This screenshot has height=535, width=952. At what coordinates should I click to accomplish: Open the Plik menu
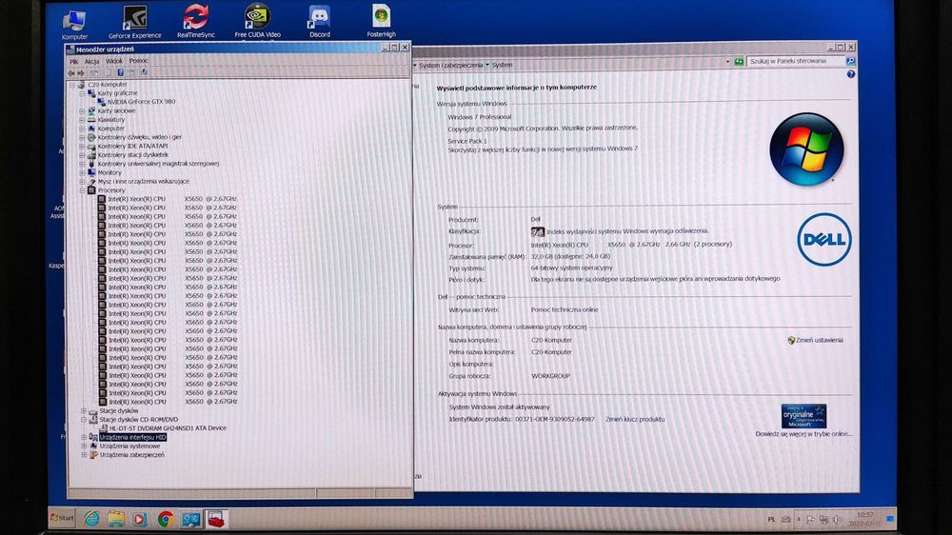tap(74, 62)
